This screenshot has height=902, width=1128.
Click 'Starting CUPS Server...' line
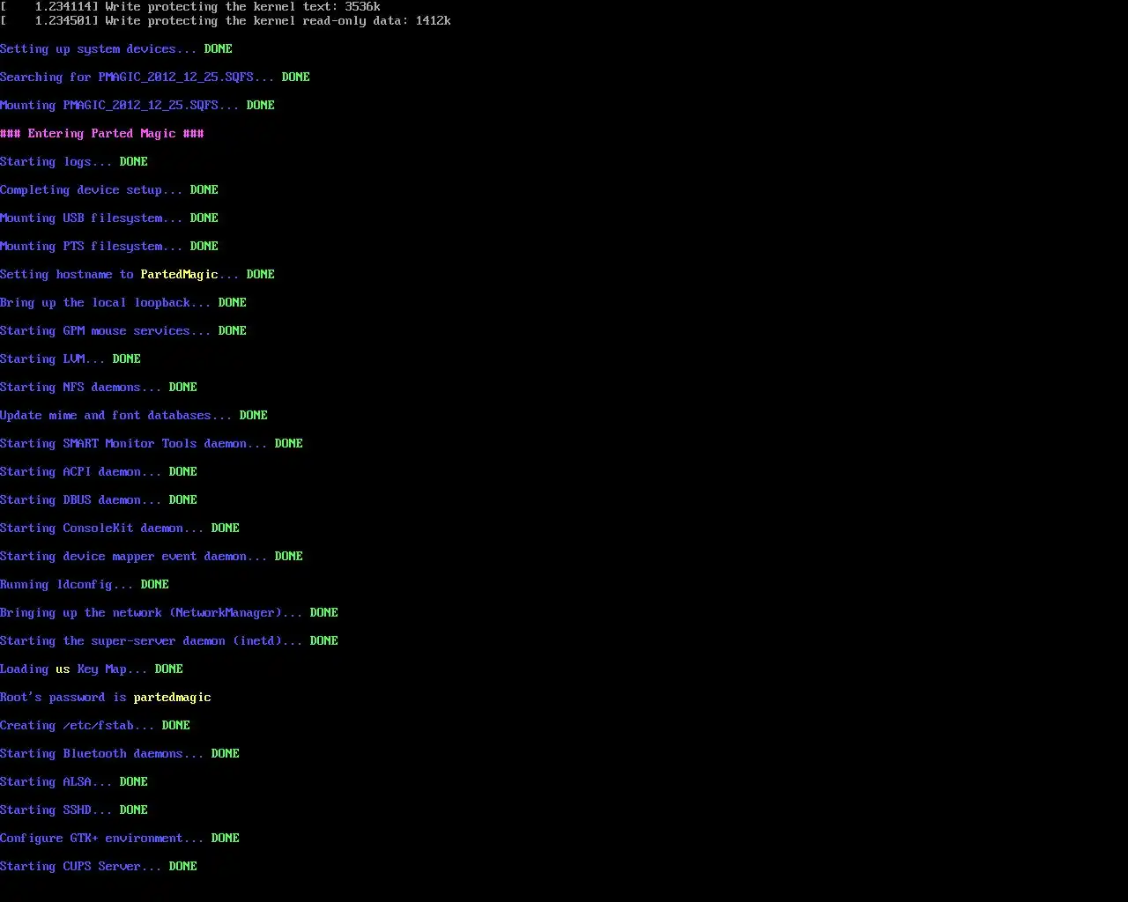(99, 866)
